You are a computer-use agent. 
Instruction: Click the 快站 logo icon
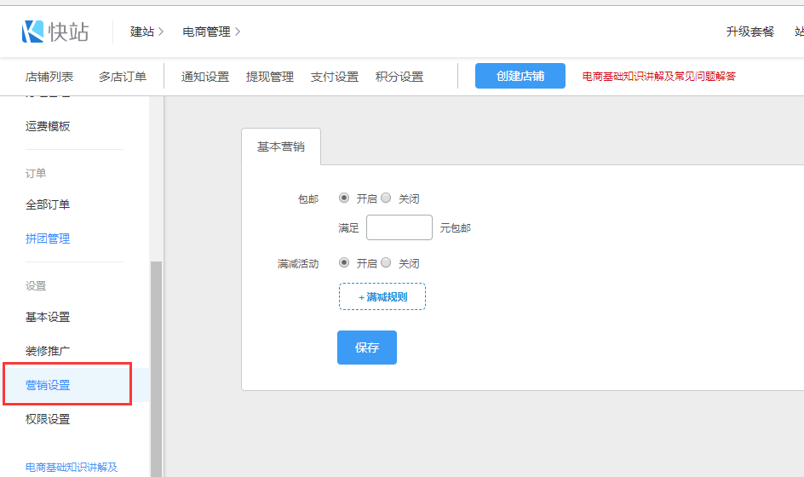(x=32, y=32)
